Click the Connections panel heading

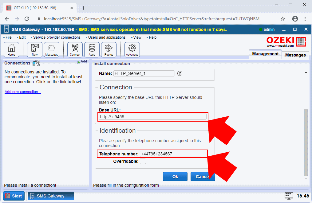coord(17,63)
